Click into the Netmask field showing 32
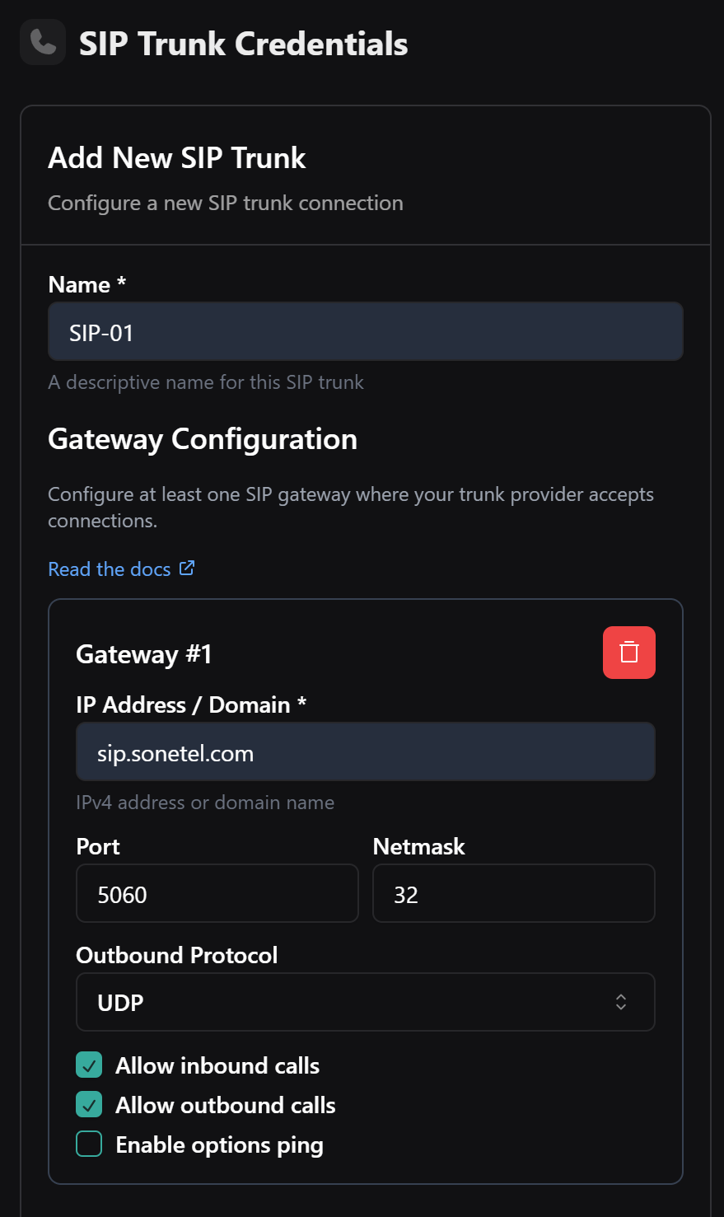 (x=513, y=894)
